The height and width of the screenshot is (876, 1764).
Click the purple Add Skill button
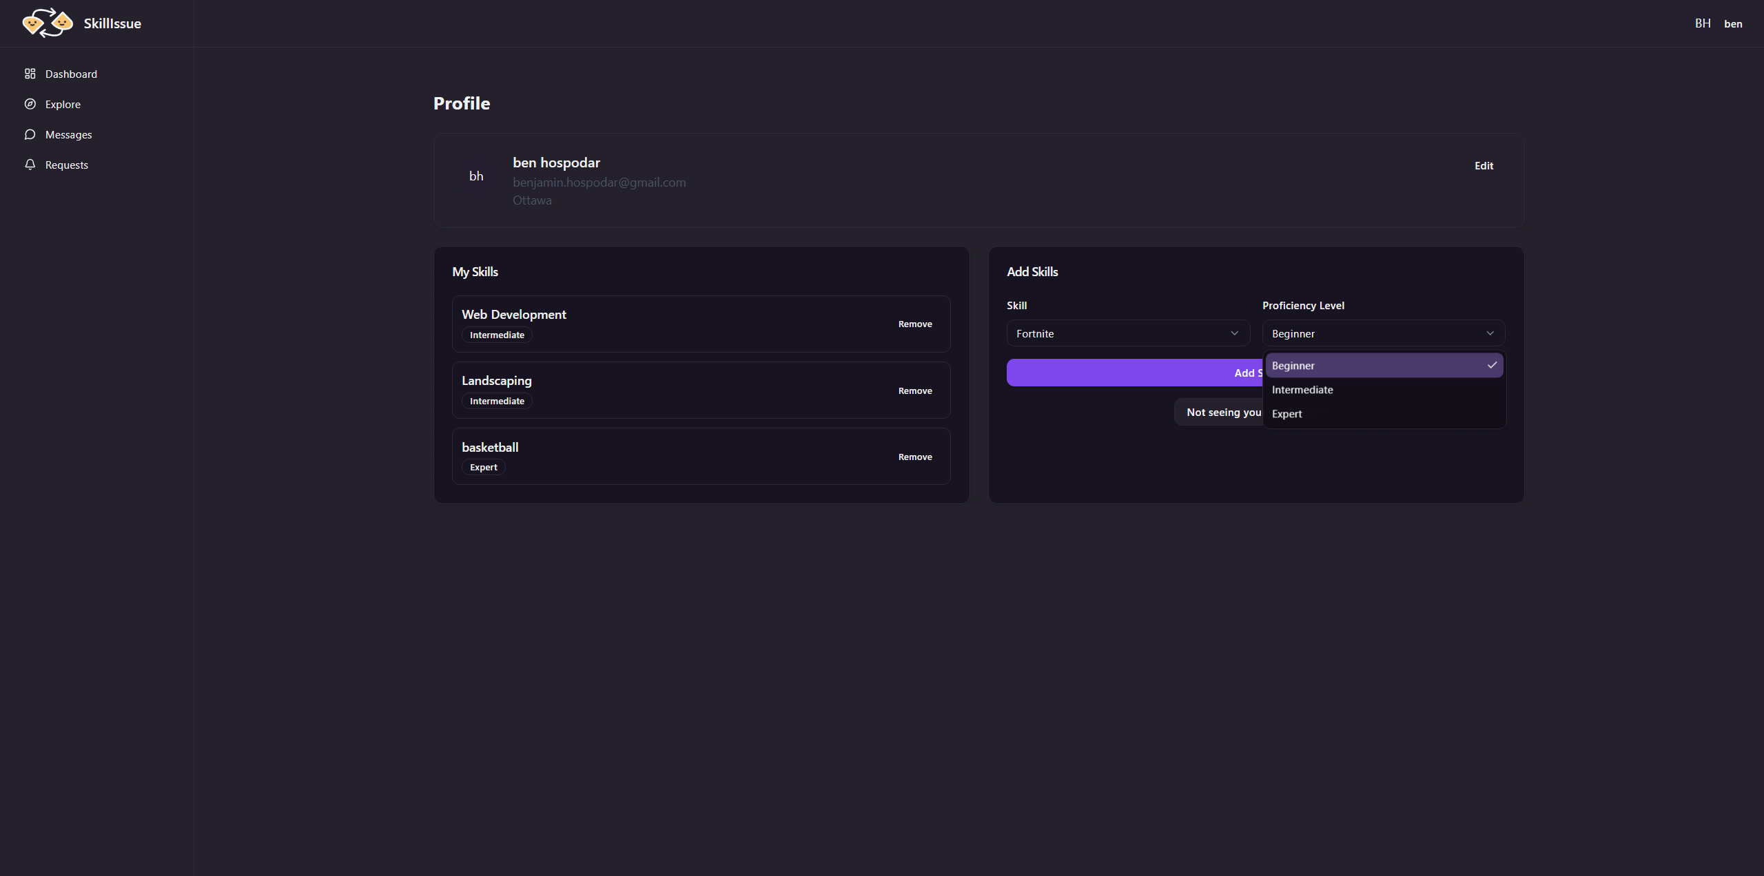pyautogui.click(x=1134, y=373)
